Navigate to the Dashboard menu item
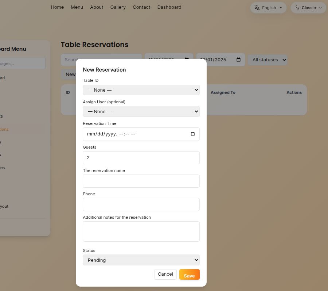This screenshot has height=291, width=328. [169, 7]
